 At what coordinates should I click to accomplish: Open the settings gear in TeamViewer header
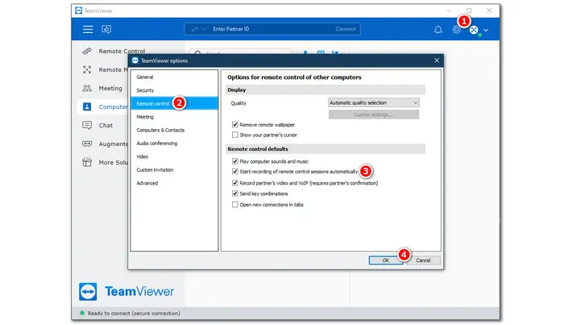pyautogui.click(x=456, y=30)
